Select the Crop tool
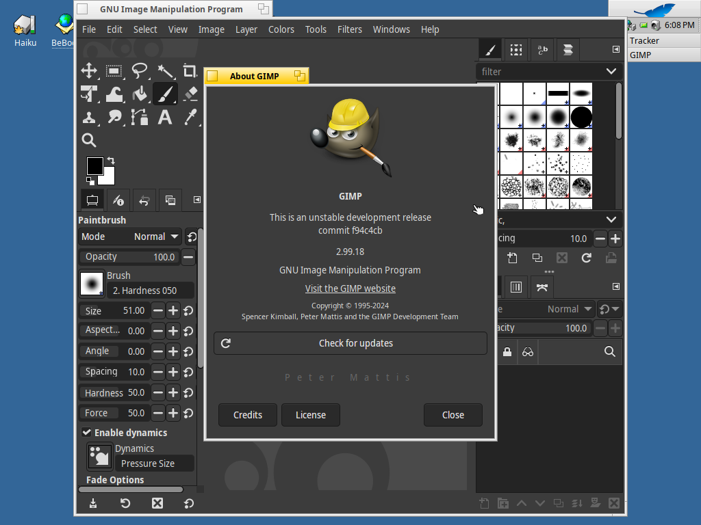Image resolution: width=701 pixels, height=525 pixels. 190,70
